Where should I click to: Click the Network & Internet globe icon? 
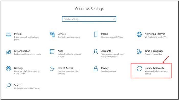pos(139,35)
